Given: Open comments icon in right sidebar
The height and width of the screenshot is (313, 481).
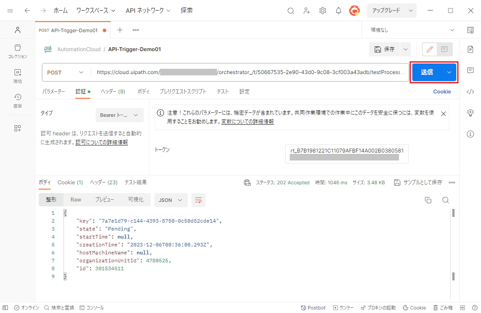Looking at the screenshot, I should [x=470, y=70].
